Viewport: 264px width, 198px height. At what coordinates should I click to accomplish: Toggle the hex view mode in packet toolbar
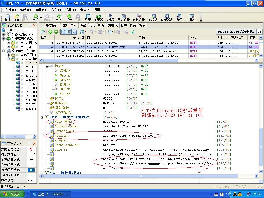coord(75,31)
